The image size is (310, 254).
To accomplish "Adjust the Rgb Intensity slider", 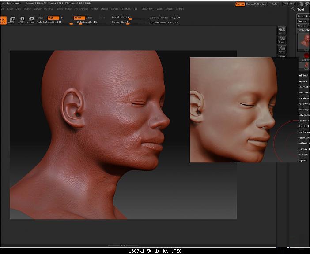I will (54, 22).
